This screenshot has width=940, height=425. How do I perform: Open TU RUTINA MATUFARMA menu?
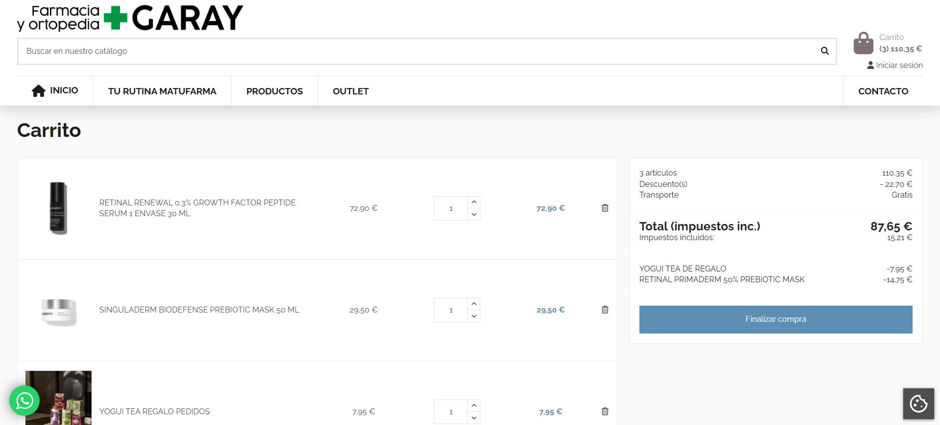pos(162,91)
